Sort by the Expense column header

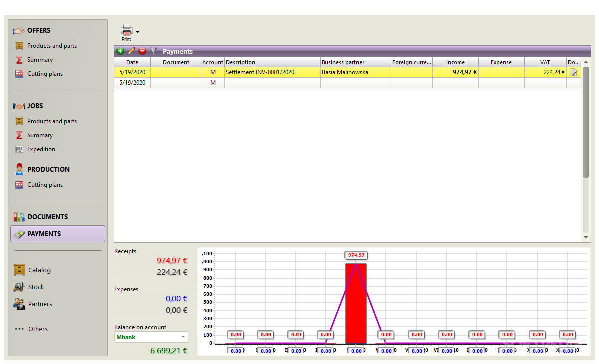501,62
